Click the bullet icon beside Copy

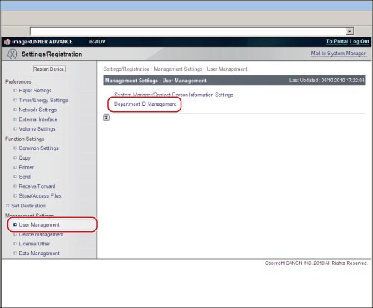[x=15, y=157]
